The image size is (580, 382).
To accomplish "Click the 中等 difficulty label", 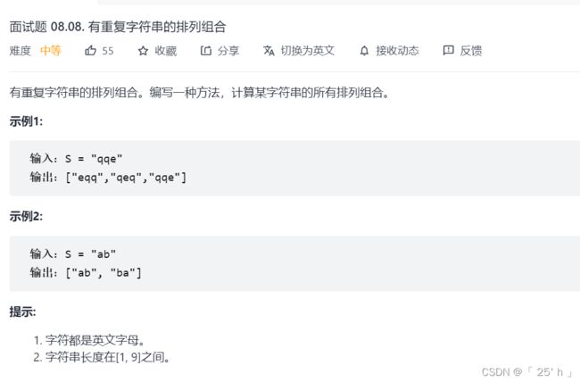I will click(x=51, y=50).
